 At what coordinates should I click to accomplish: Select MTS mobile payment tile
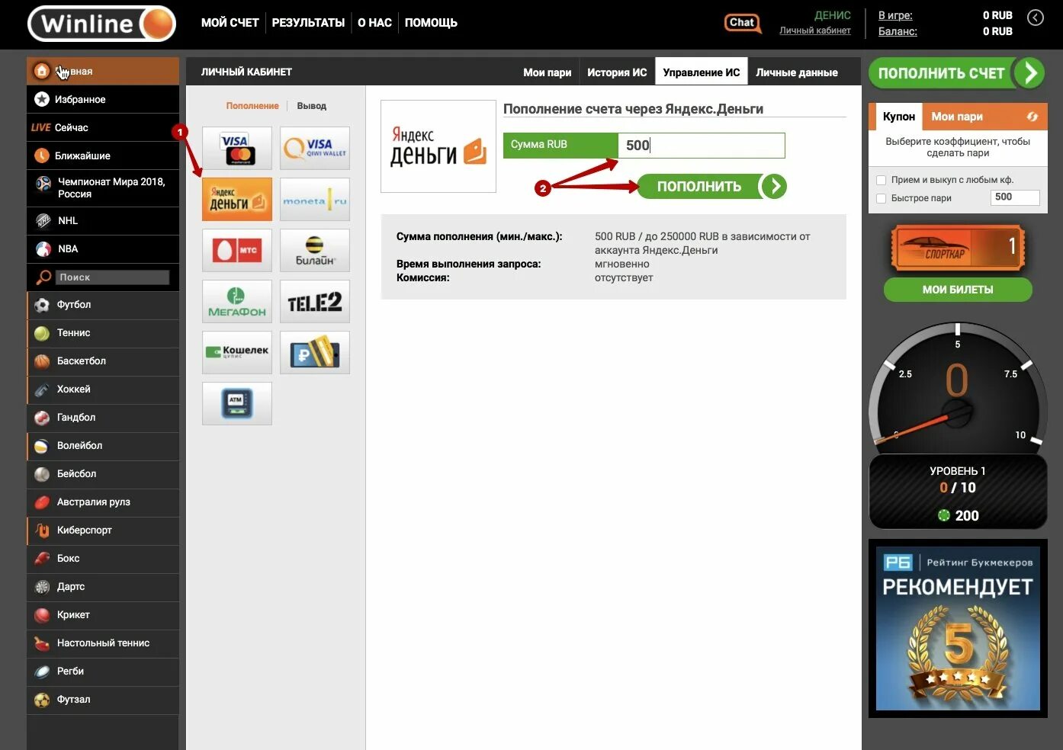click(x=237, y=250)
